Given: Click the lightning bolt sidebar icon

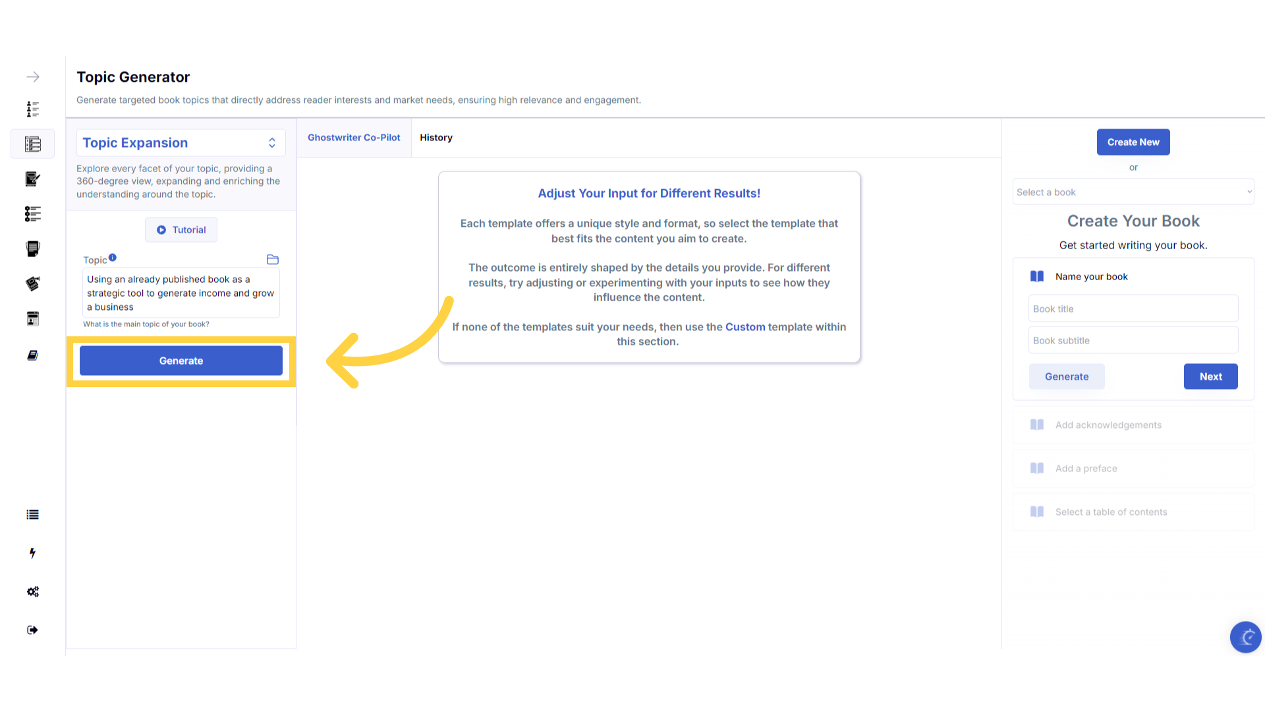Looking at the screenshot, I should coord(32,553).
